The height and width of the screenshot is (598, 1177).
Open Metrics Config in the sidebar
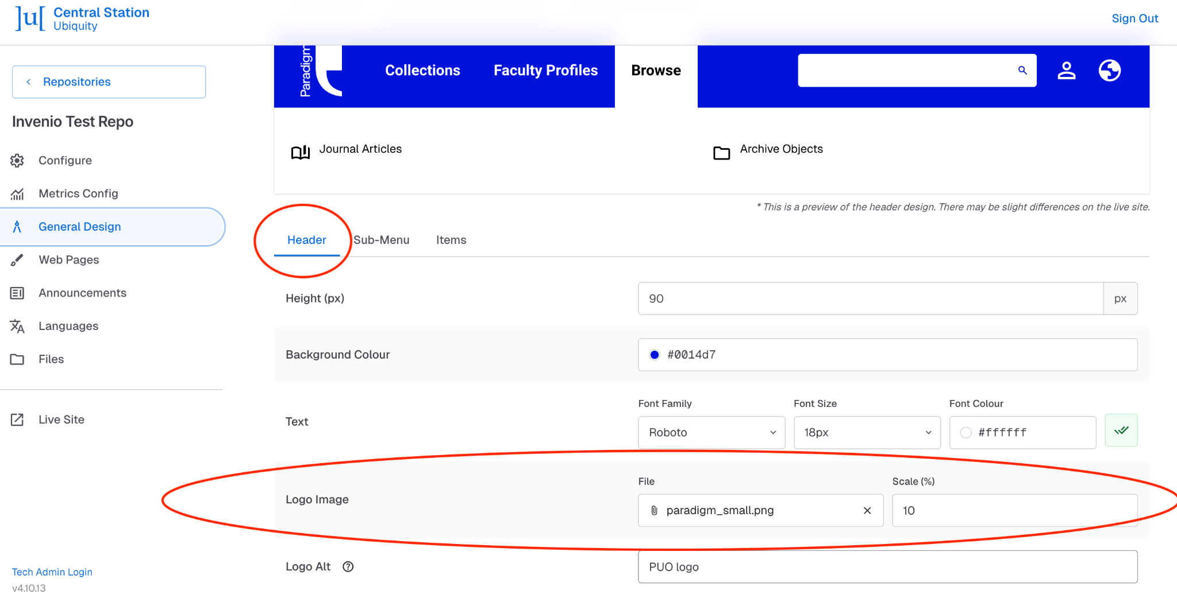click(x=78, y=193)
